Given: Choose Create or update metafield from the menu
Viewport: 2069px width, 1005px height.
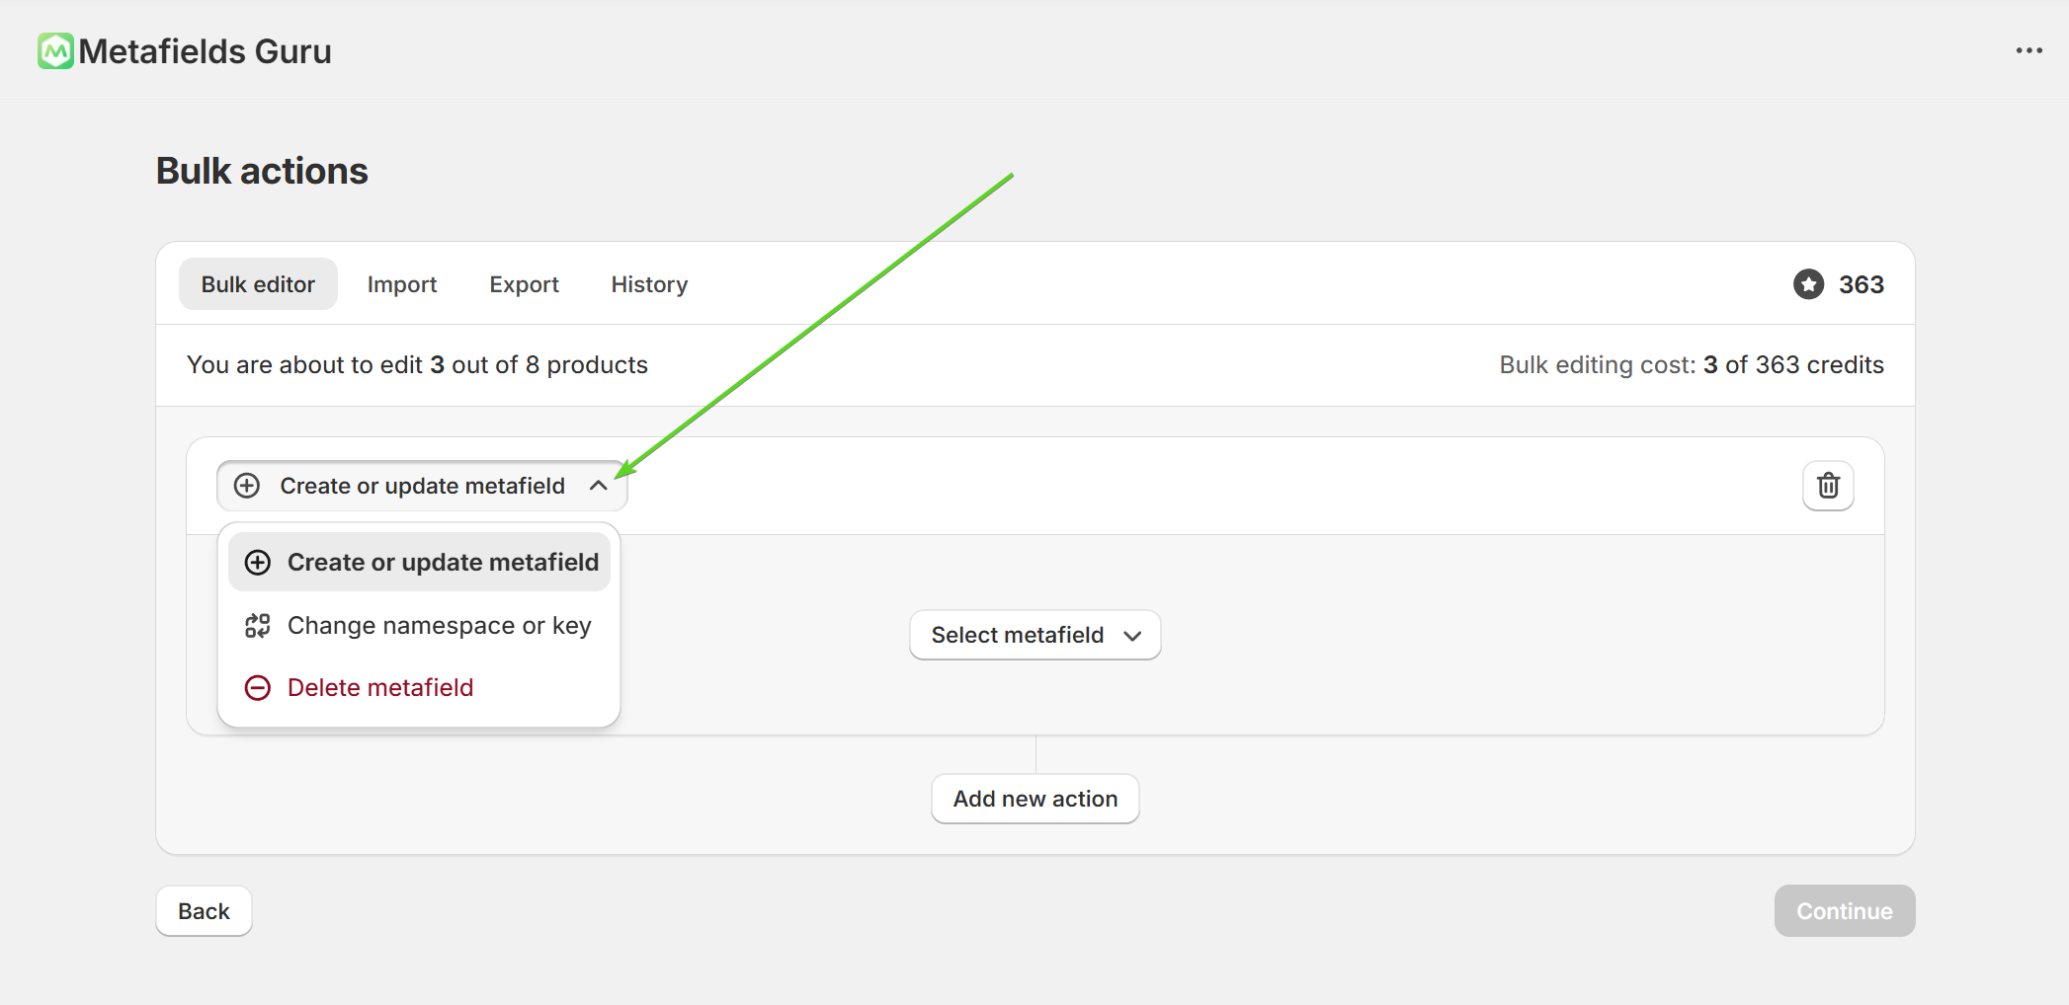Looking at the screenshot, I should tap(442, 563).
